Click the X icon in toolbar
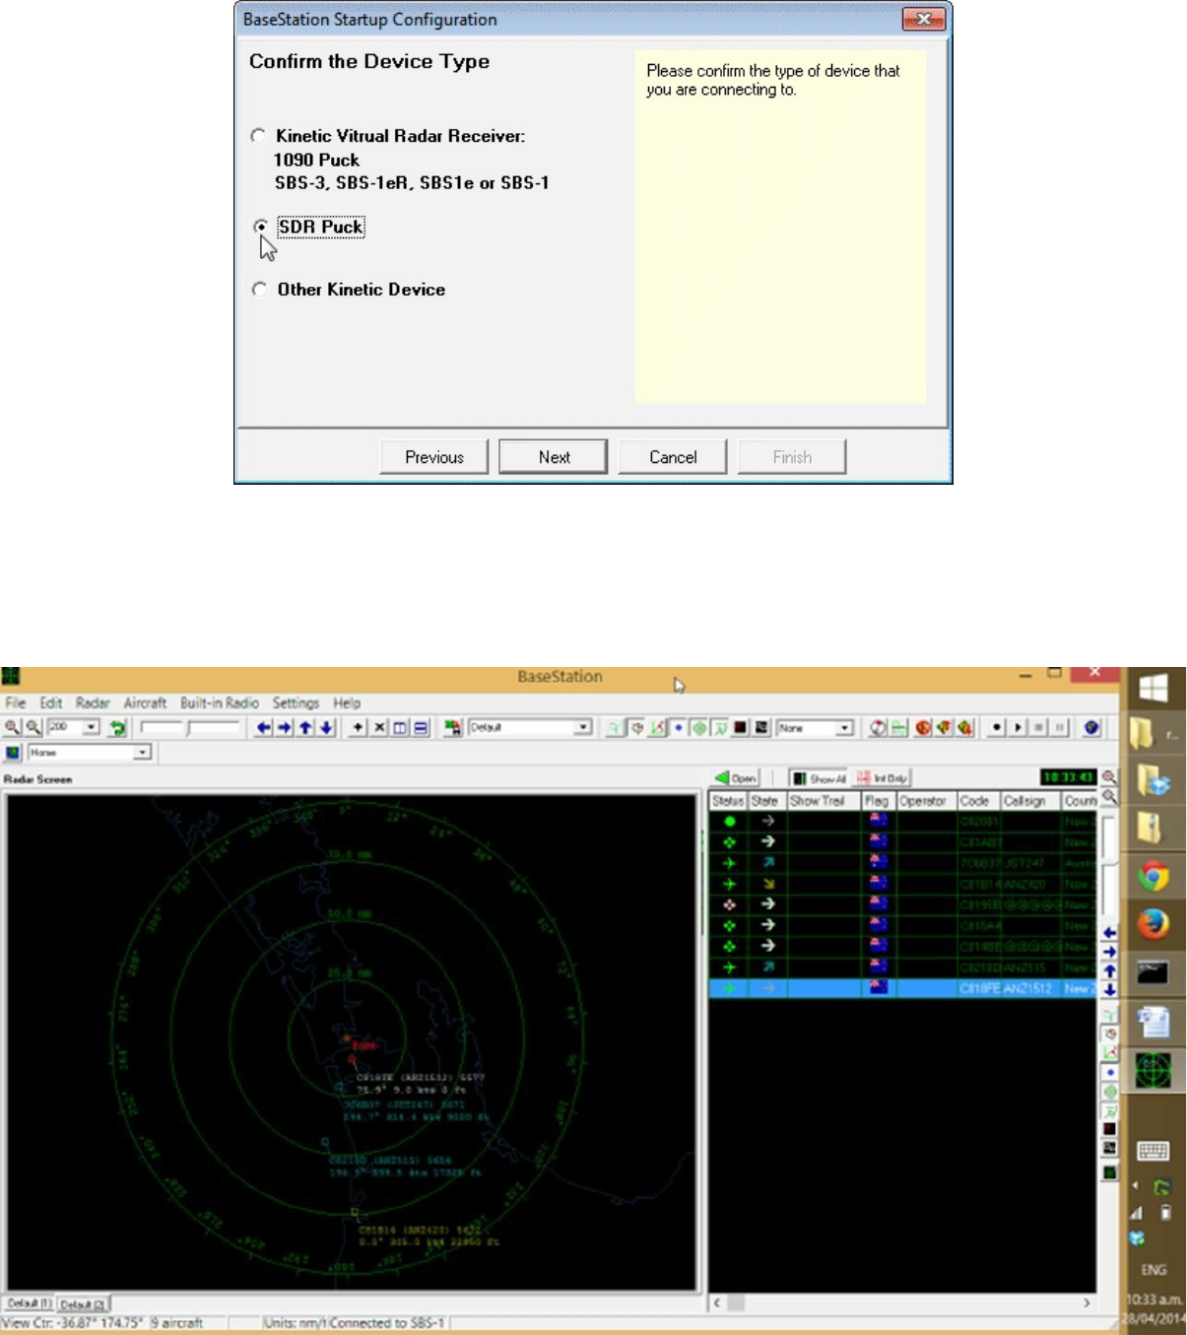The width and height of the screenshot is (1187, 1335). [x=379, y=727]
